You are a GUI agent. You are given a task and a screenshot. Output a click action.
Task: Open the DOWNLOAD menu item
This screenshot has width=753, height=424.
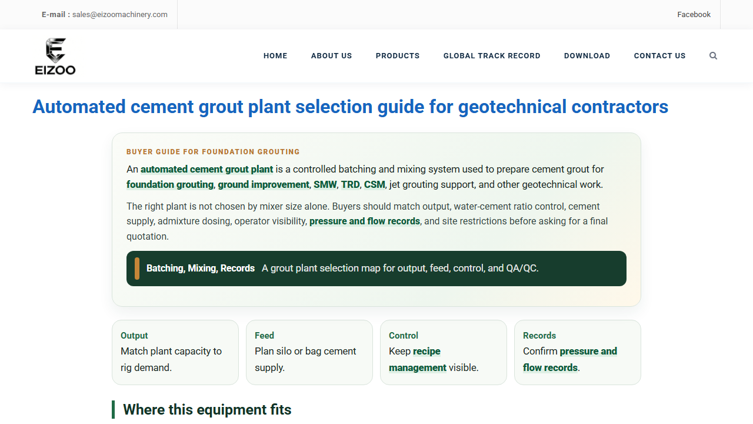point(587,56)
